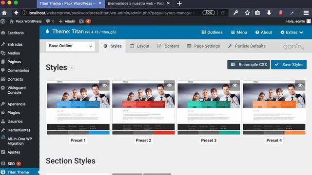
Task: Open a new browser tab
Action: tap(179, 3)
